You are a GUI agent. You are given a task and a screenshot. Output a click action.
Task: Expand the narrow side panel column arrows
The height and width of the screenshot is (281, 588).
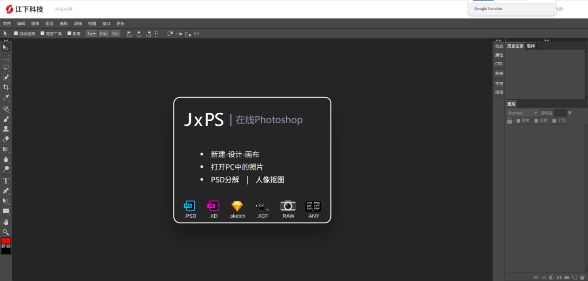pyautogui.click(x=498, y=40)
